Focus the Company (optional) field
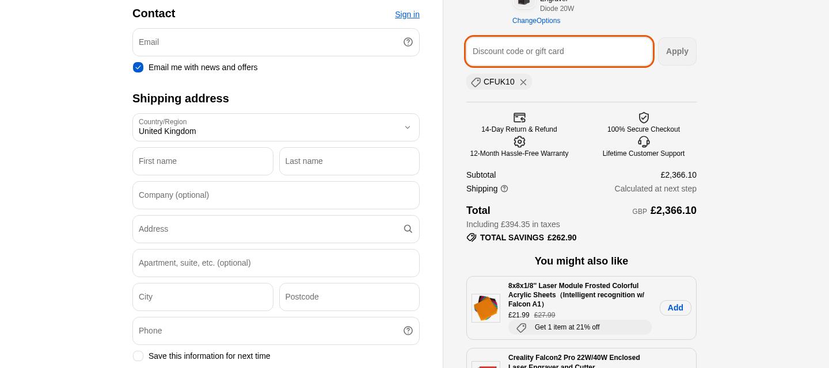 (276, 195)
